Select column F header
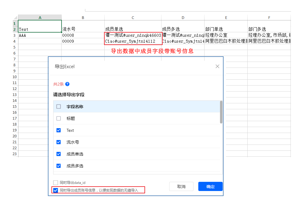308x199 pixels. [269, 17]
